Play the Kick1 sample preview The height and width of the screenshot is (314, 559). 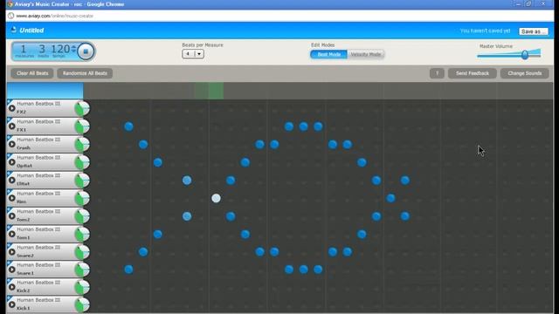click(11, 304)
